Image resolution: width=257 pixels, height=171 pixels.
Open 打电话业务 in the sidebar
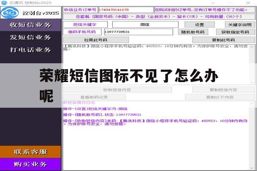tap(30, 50)
